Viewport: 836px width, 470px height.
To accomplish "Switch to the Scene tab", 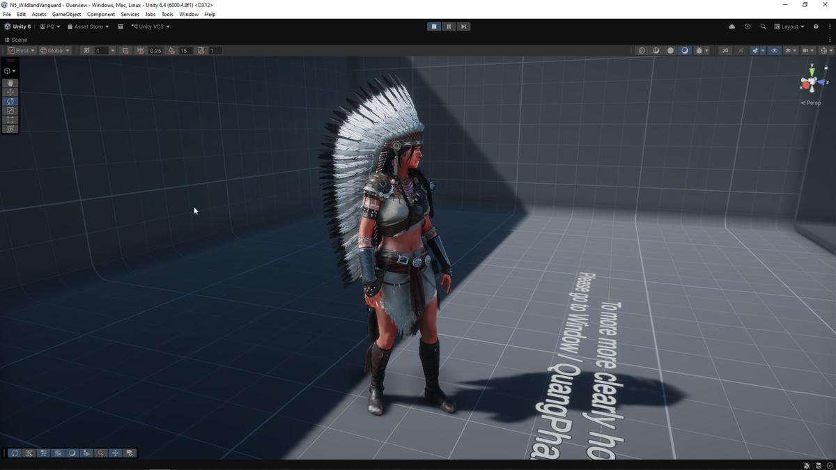I will pos(16,40).
